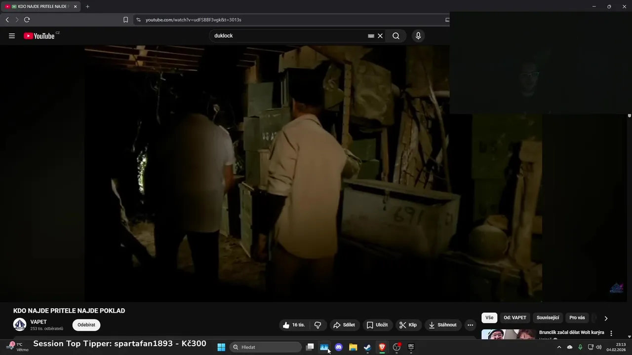The width and height of the screenshot is (632, 355).
Task: Close the KDO NAJDE PRITELE tab
Action: (x=75, y=6)
